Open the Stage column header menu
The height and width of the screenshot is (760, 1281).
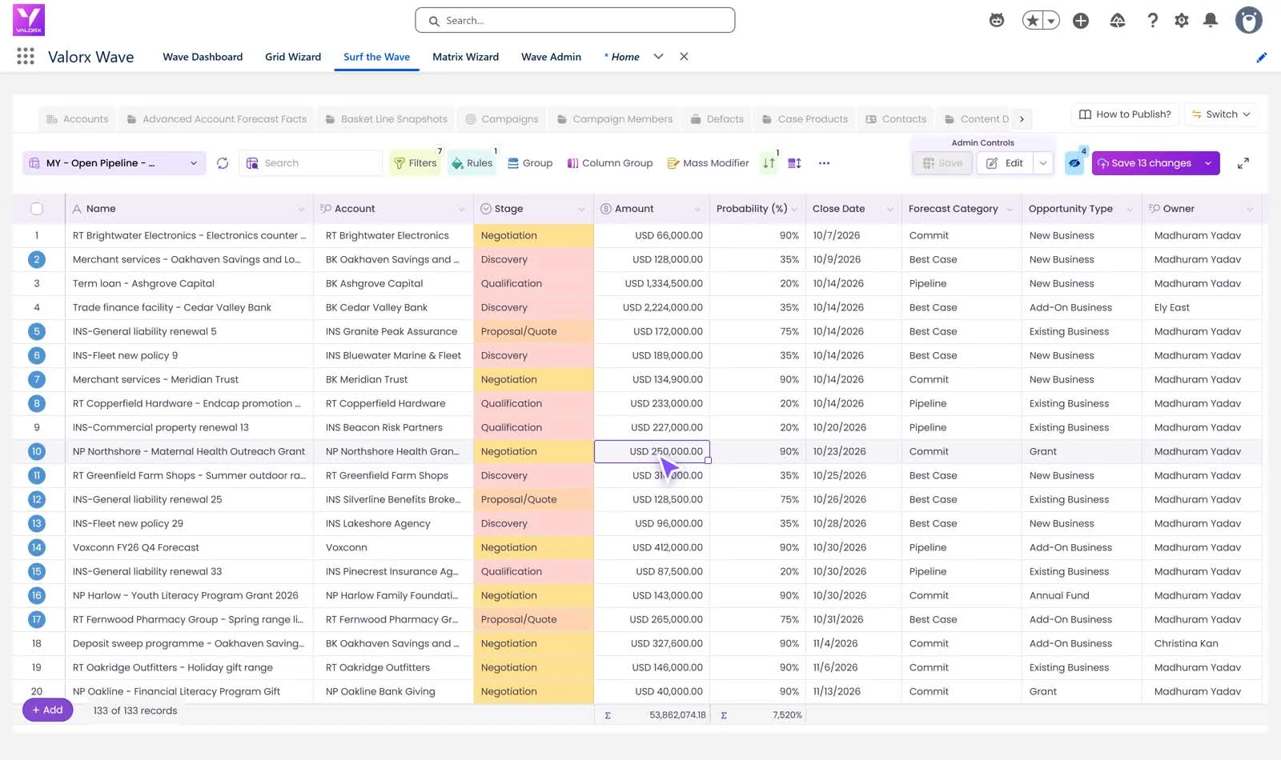tap(581, 209)
